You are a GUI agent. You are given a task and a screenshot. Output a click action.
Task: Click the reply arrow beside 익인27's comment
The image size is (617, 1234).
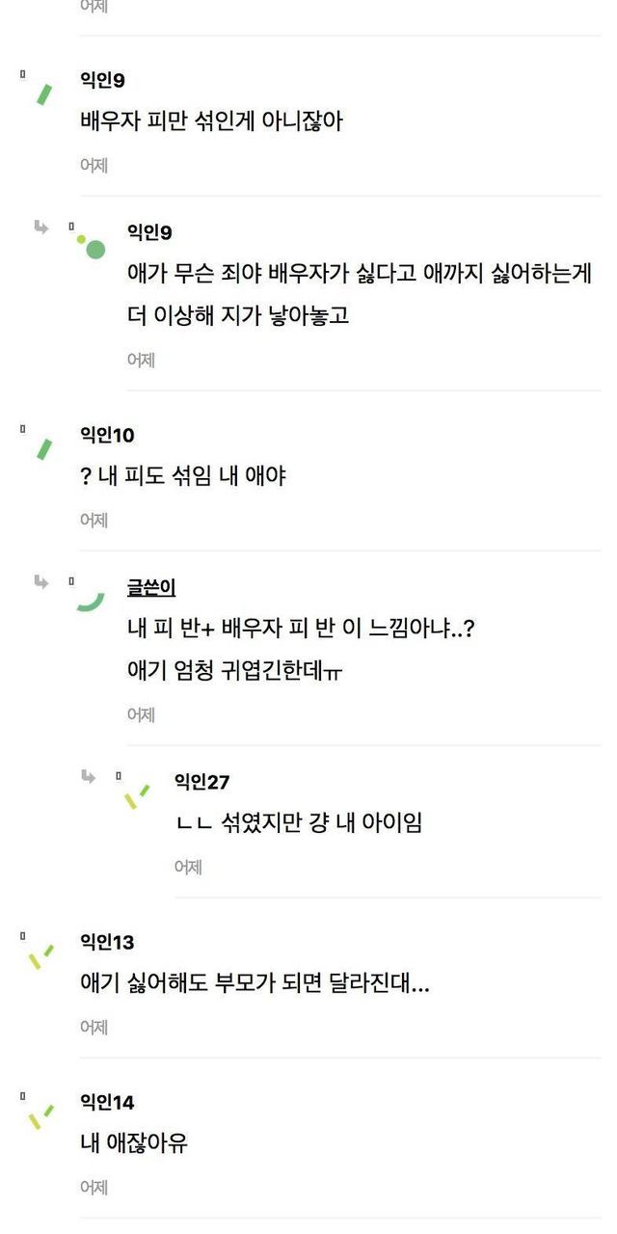[89, 776]
